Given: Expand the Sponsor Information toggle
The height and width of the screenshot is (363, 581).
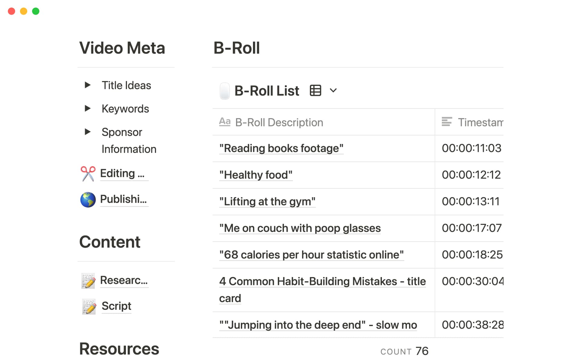Looking at the screenshot, I should pyautogui.click(x=88, y=132).
